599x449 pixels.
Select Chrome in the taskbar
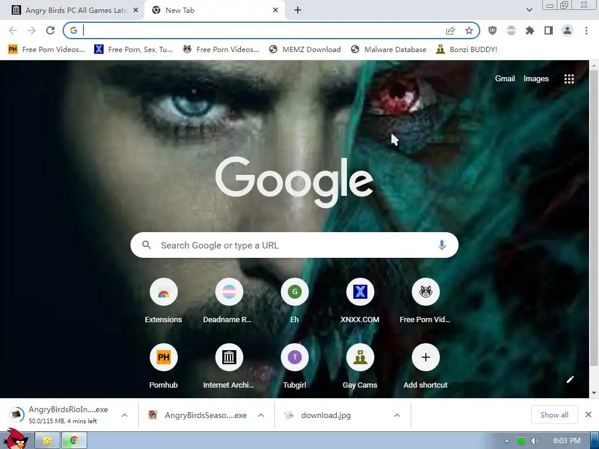[74, 441]
